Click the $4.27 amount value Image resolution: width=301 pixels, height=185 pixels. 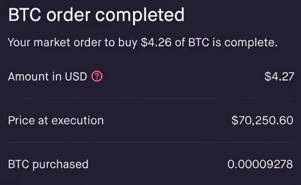click(x=279, y=77)
